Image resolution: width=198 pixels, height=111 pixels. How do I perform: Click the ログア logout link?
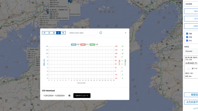[x=196, y=108]
